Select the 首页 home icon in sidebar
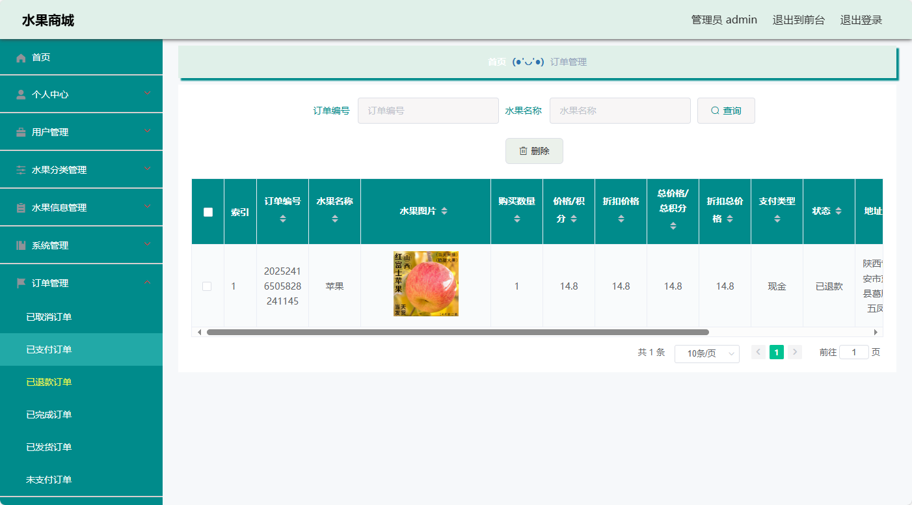 click(x=20, y=57)
